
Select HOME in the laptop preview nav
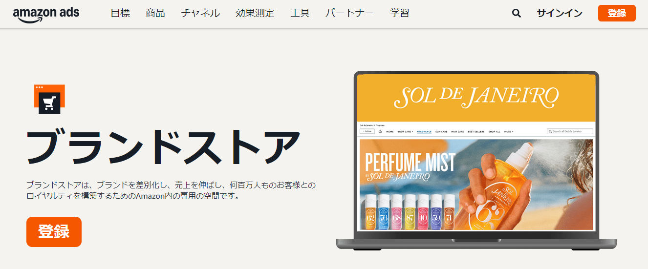point(390,131)
